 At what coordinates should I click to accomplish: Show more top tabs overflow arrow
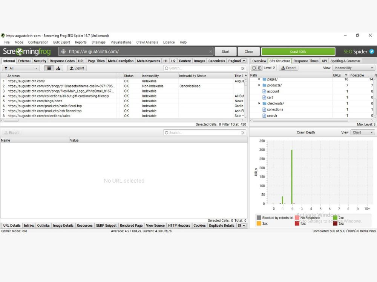244,61
